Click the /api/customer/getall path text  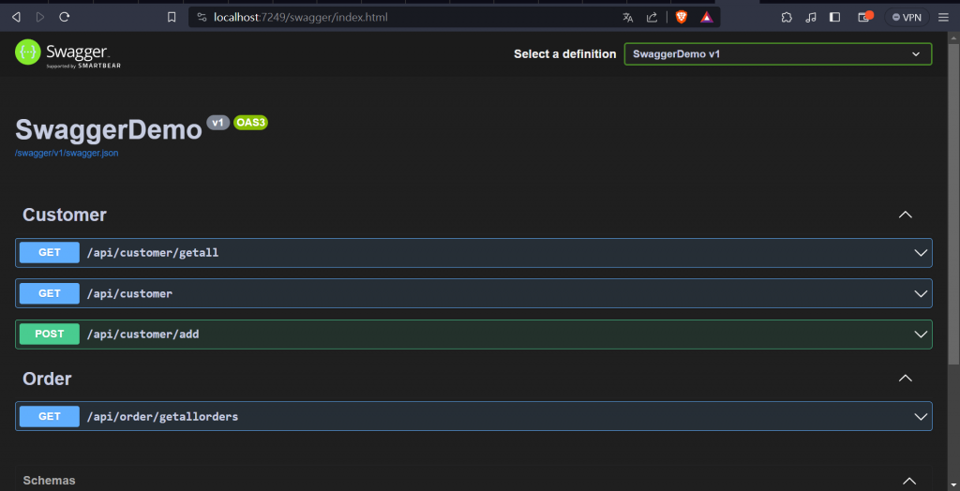click(x=153, y=252)
